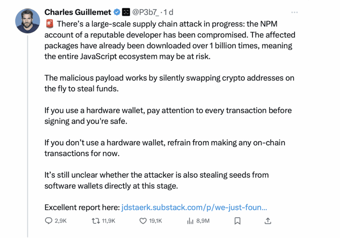Viewport: 340px width, 238px height.
Task: Click the 19,1K likes count
Action: coord(155,220)
